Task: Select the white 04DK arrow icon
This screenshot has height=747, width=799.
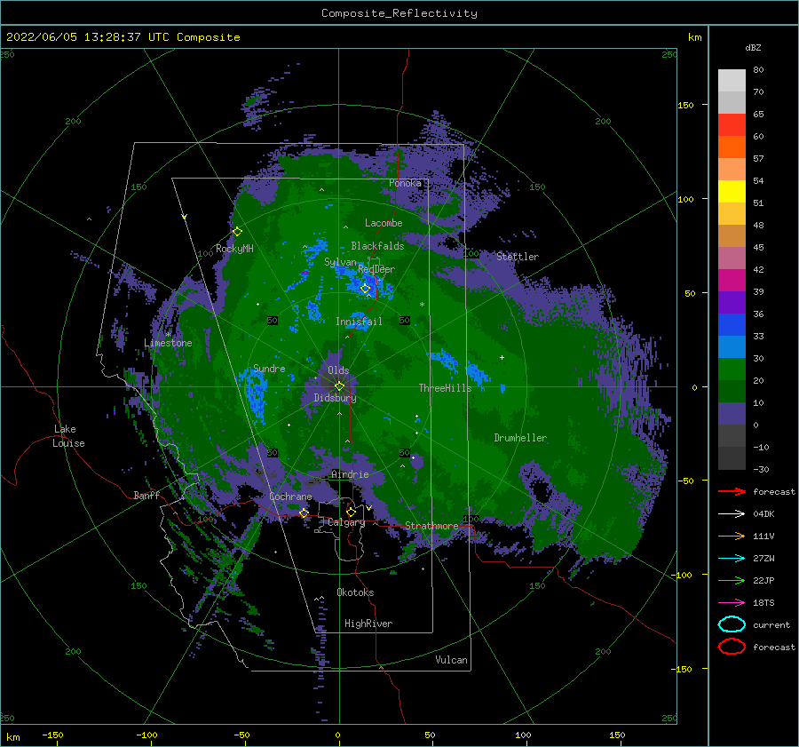Action: 732,513
